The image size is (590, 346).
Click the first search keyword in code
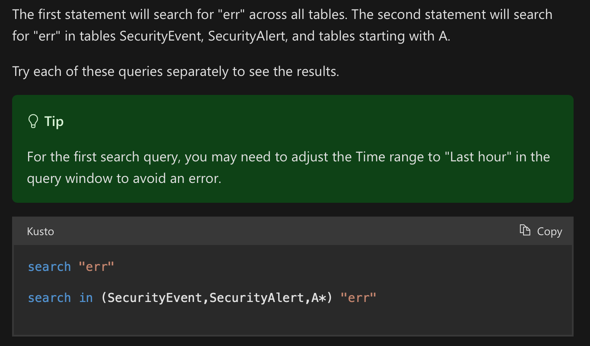pos(49,267)
